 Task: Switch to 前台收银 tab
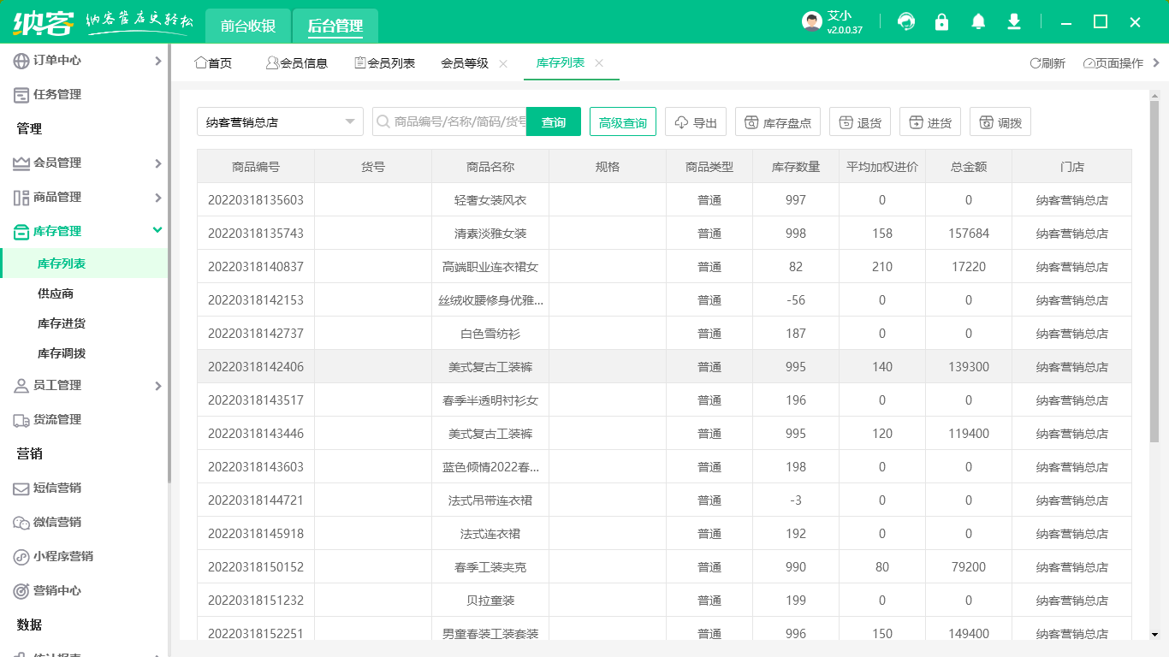248,26
